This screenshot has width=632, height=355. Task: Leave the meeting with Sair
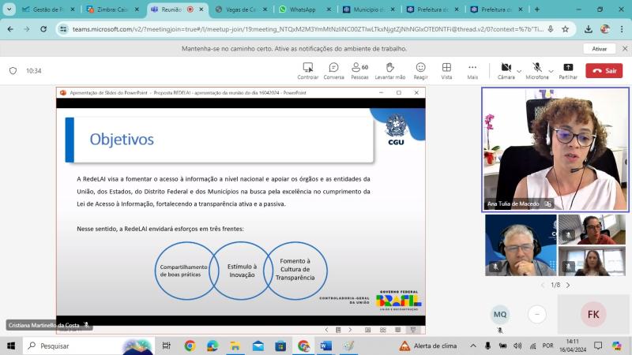point(604,71)
